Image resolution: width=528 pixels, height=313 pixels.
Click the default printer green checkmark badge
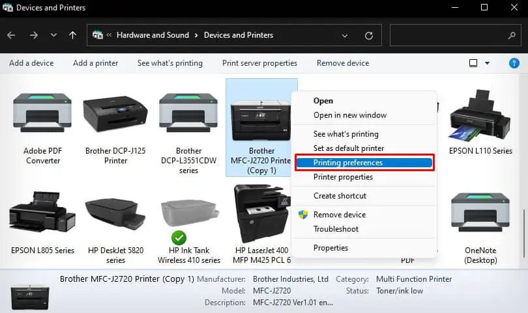click(179, 238)
